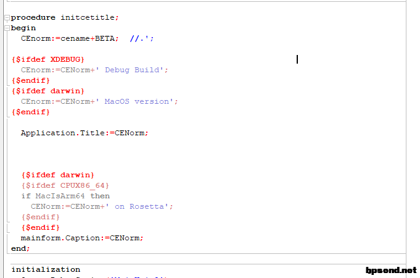Click the 'begin' keyword line
Viewport: 420px width, 278px height.
pos(23,28)
